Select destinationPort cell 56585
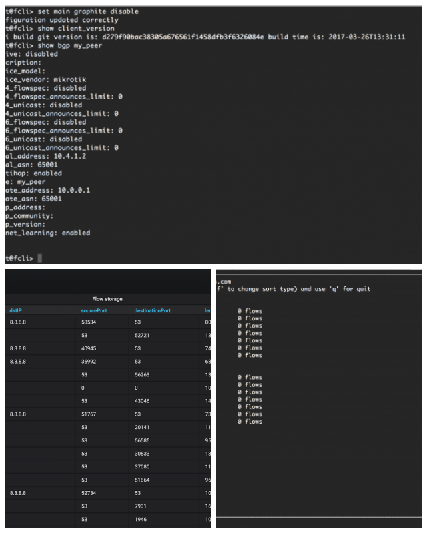 coord(143,440)
